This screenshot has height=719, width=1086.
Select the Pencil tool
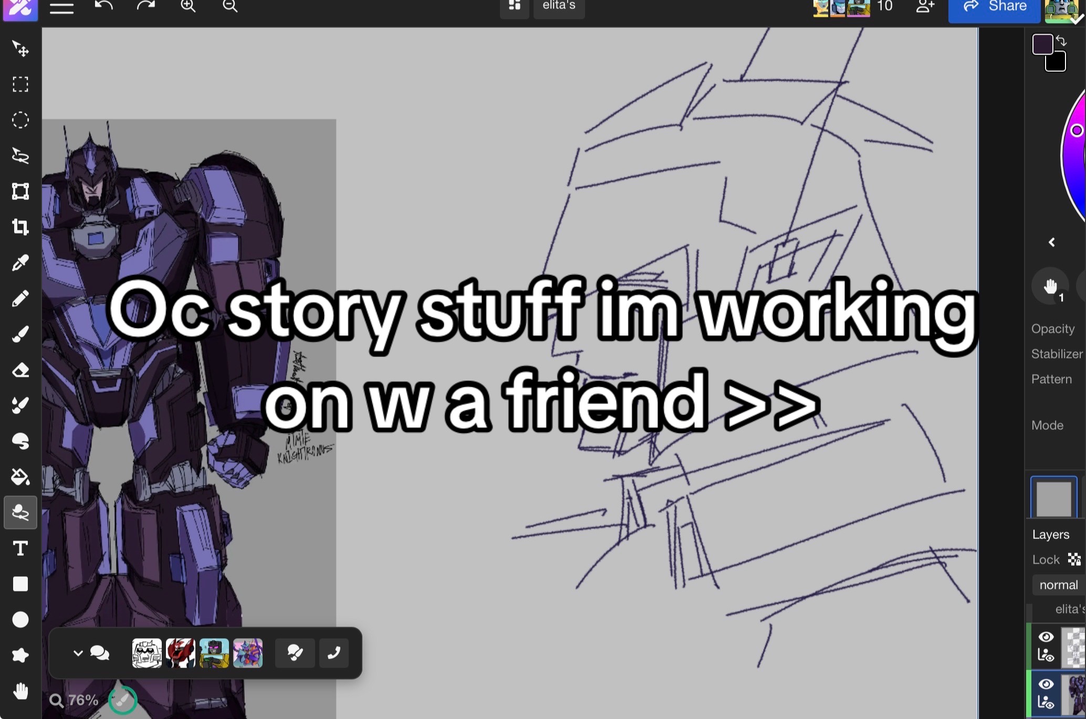point(20,299)
